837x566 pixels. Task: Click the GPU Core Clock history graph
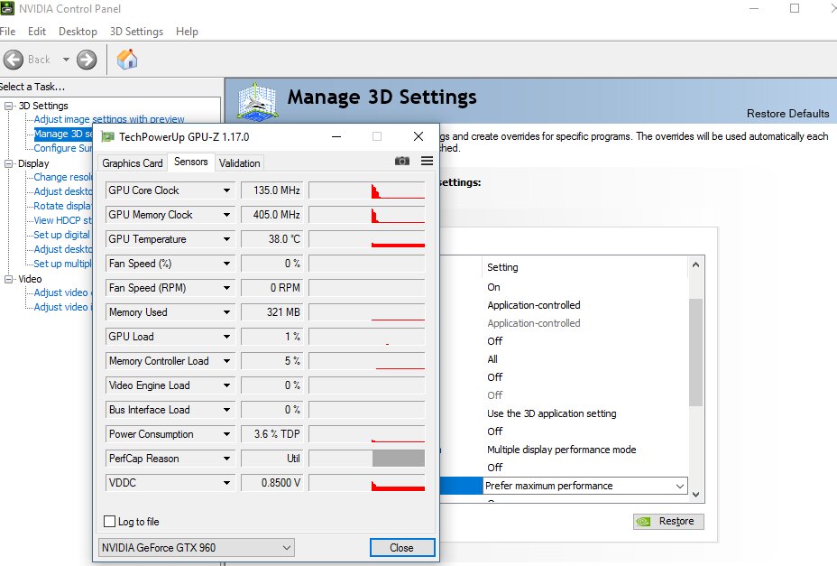click(367, 190)
